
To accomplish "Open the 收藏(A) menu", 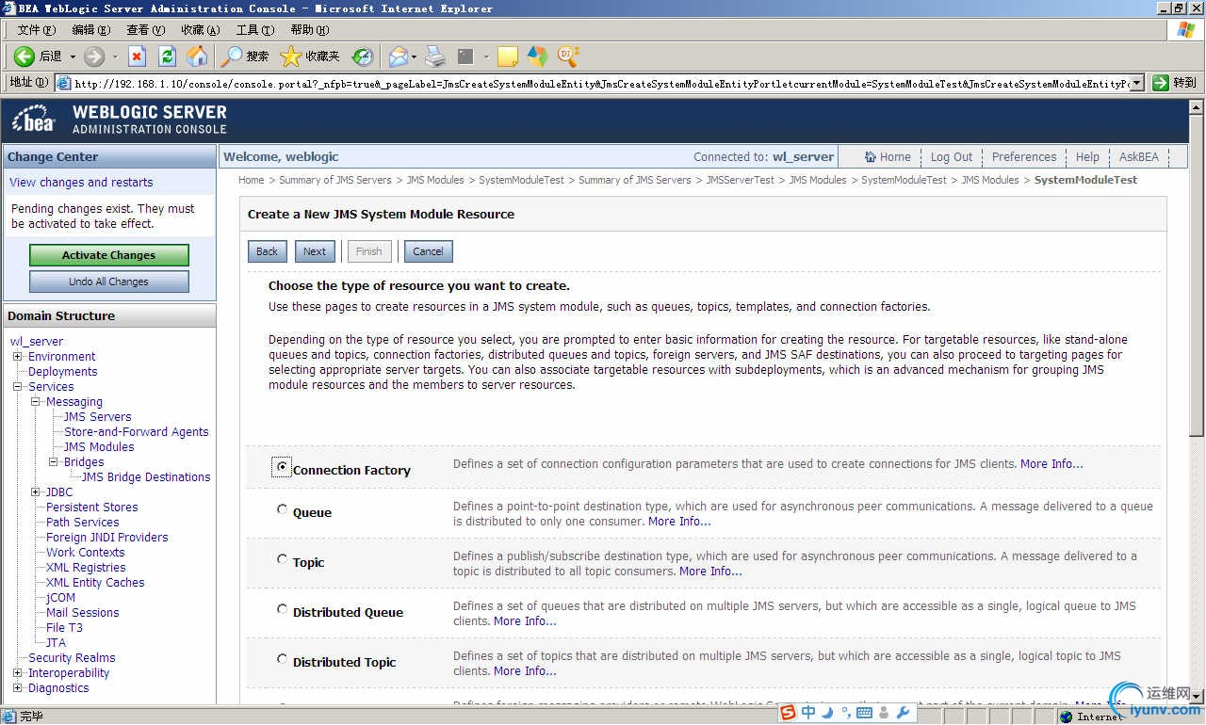I will pos(201,30).
